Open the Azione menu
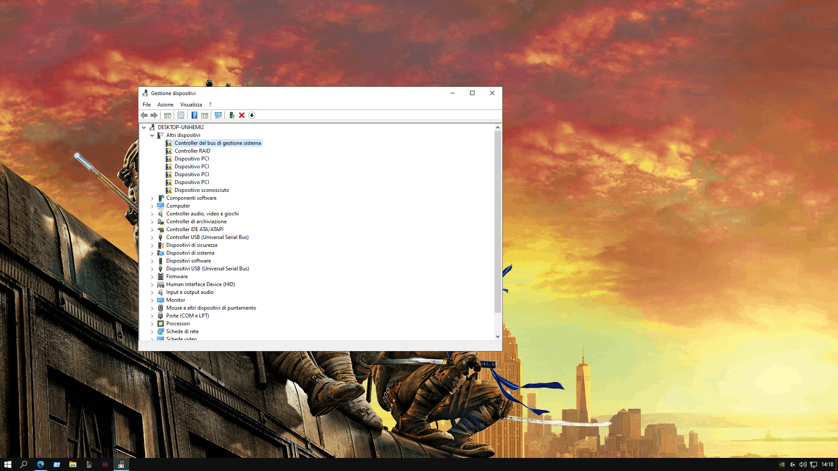The width and height of the screenshot is (838, 471). point(165,105)
